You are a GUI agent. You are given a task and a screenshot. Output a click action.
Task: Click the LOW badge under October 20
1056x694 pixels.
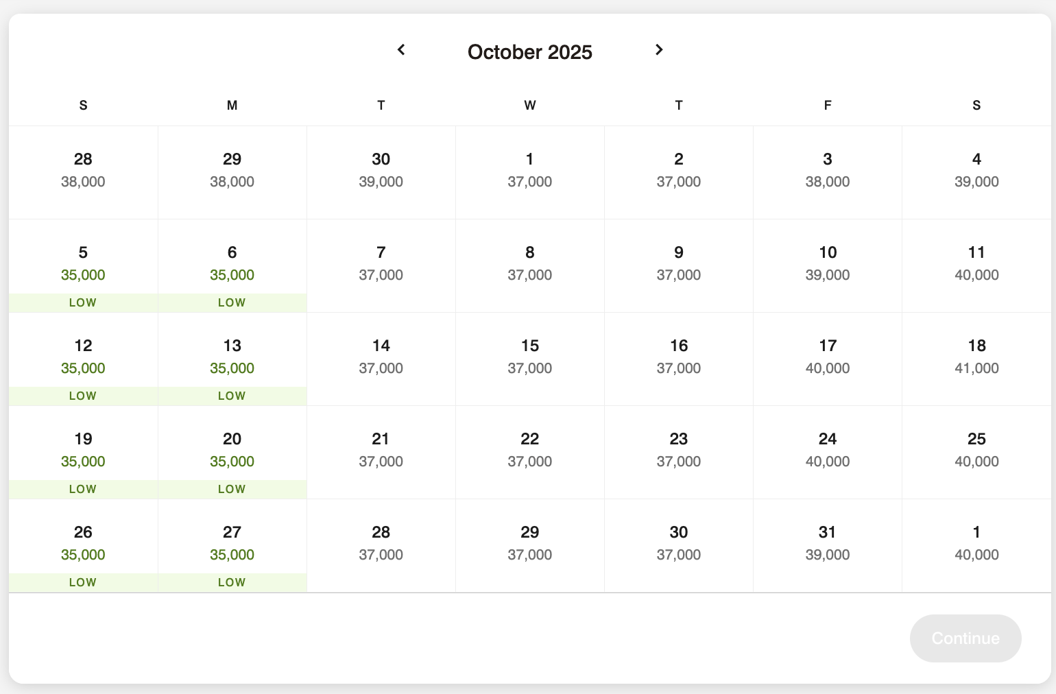(232, 489)
